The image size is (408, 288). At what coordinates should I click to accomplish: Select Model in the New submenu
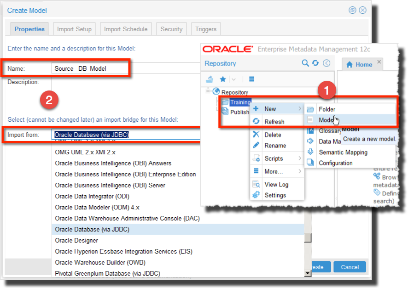pos(350,120)
